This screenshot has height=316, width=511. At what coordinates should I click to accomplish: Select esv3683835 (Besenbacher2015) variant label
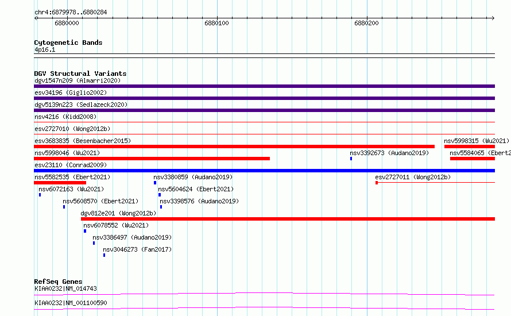click(83, 141)
